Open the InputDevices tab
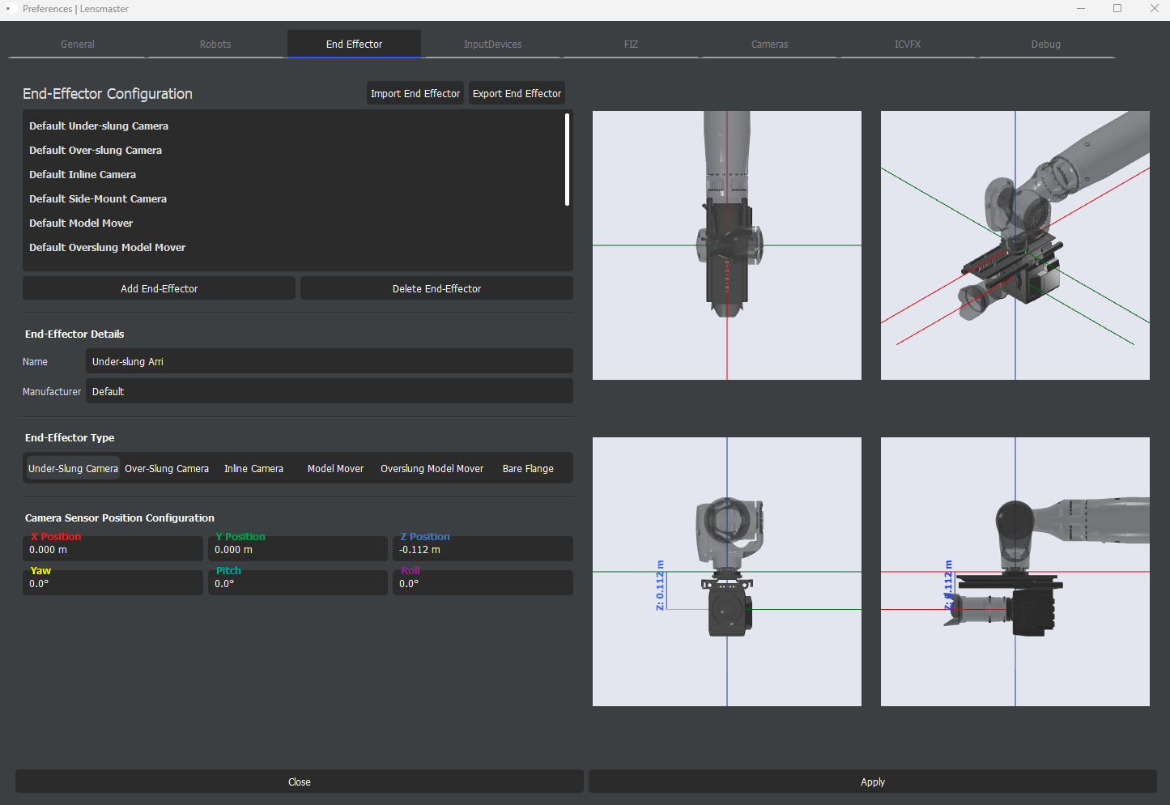This screenshot has height=805, width=1170. tap(492, 45)
